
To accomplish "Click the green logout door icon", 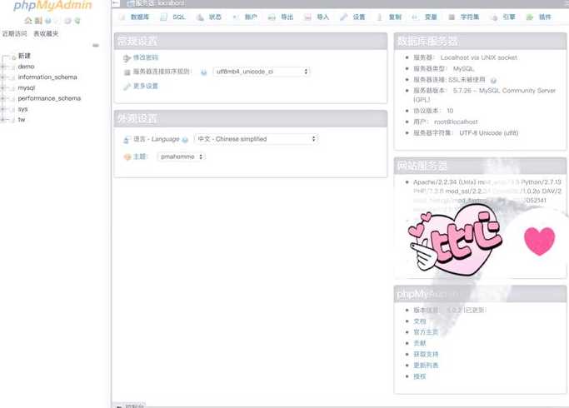I will [38, 21].
